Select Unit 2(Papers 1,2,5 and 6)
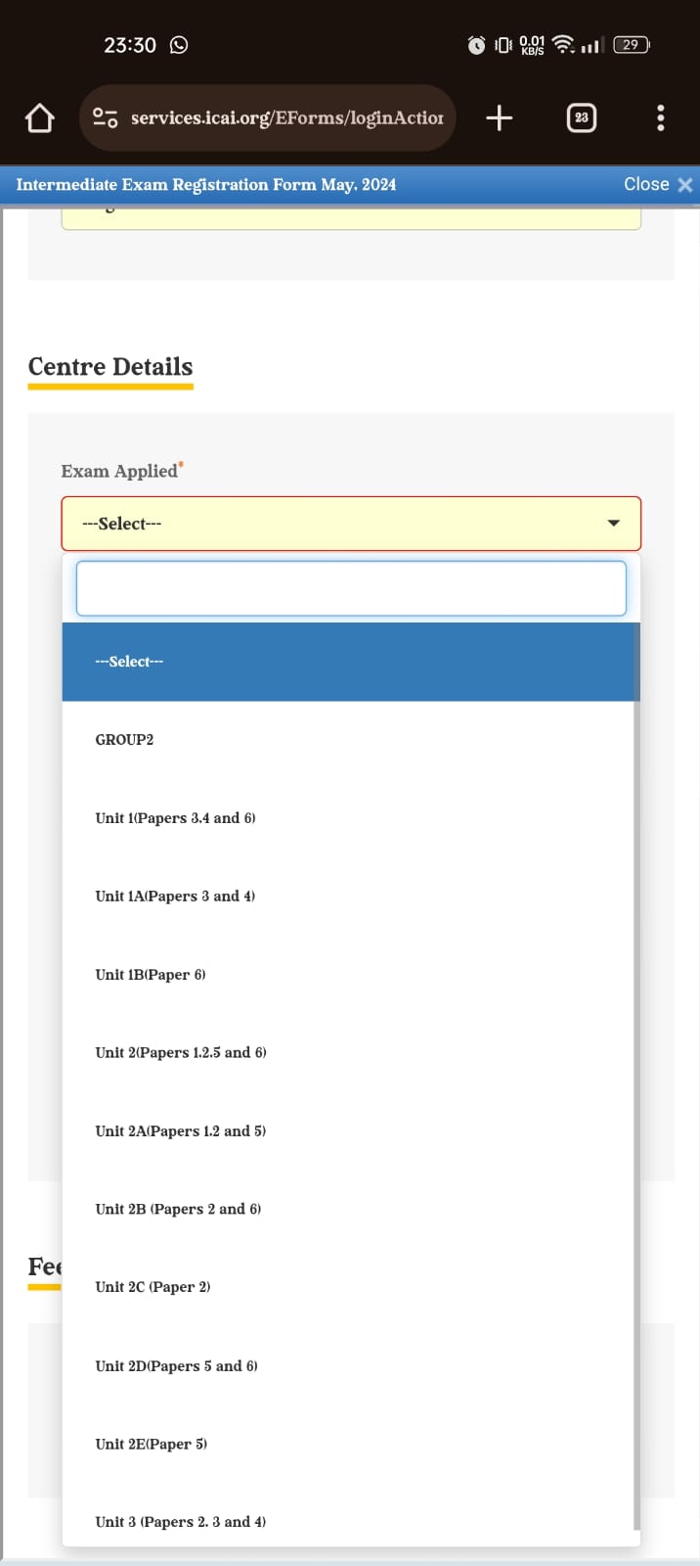This screenshot has width=700, height=1566. pos(348,1053)
